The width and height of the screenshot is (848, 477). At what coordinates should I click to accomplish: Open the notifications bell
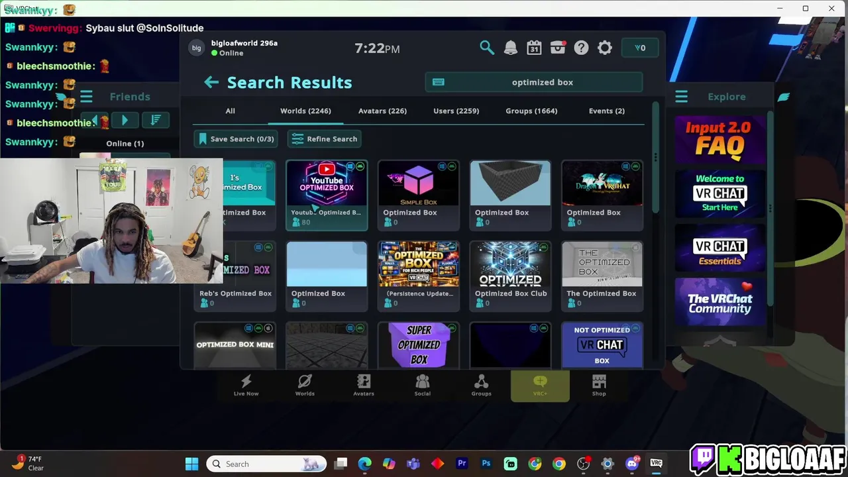(511, 48)
